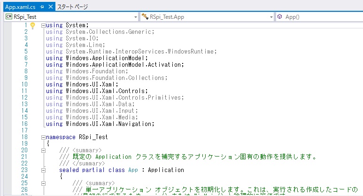Click the 'Controls.Primitives' using line
This screenshot has height=196, width=363.
tap(115, 98)
